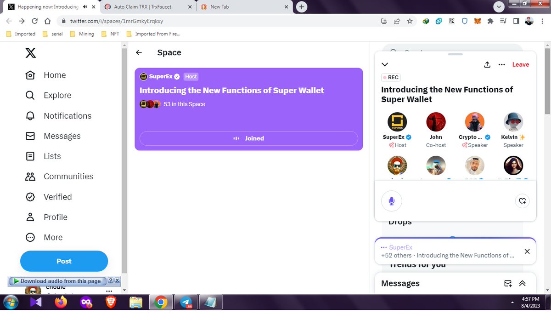
Task: Click the back arrow next to Space
Action: [x=139, y=52]
